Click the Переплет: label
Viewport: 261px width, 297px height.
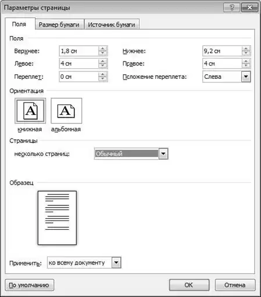pos(29,77)
